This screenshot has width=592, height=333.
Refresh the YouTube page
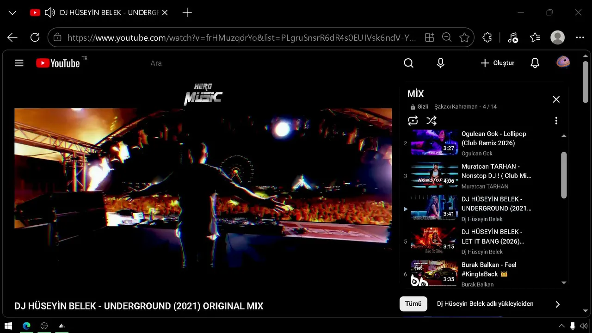click(35, 37)
